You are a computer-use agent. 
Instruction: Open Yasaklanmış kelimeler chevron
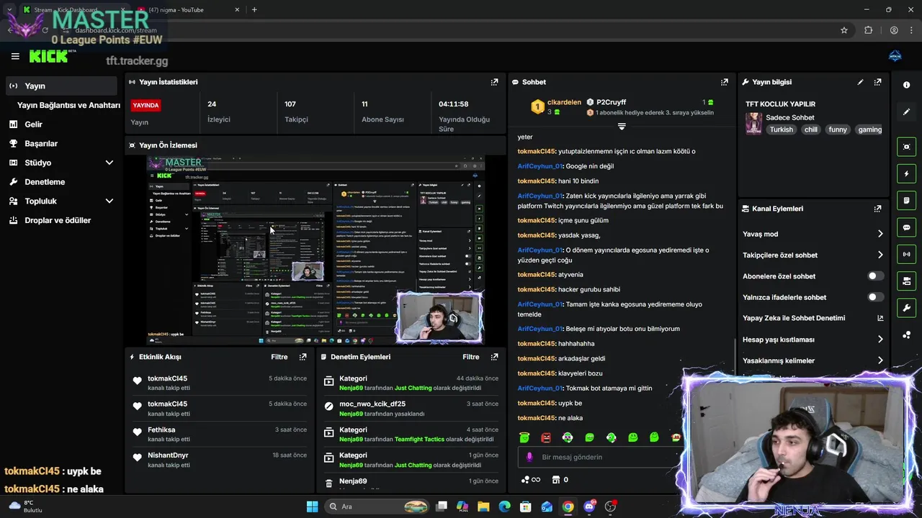coord(880,360)
